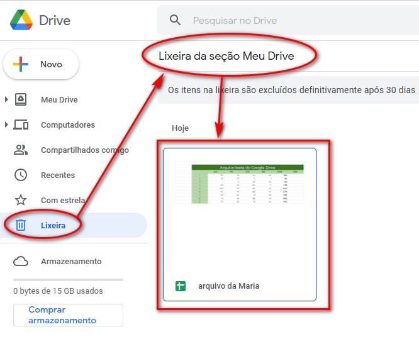Image resolution: width=419 pixels, height=339 pixels.
Task: Click the 30 days deletion notice banner
Action: point(288,90)
